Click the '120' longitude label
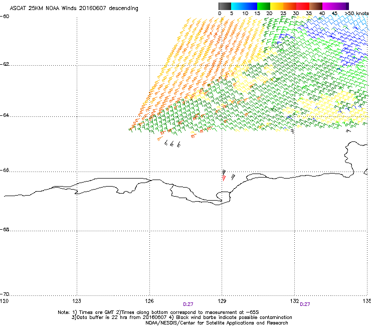Viewport: 371px width, 326px height. click(4, 301)
